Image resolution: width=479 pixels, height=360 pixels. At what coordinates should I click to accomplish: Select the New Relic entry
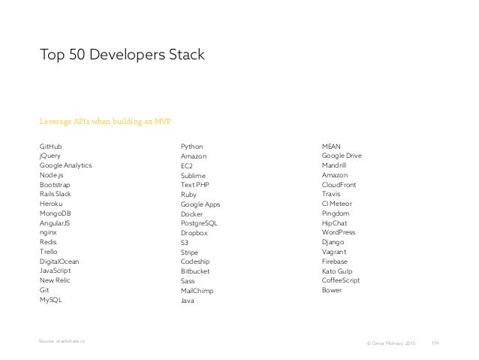point(55,280)
